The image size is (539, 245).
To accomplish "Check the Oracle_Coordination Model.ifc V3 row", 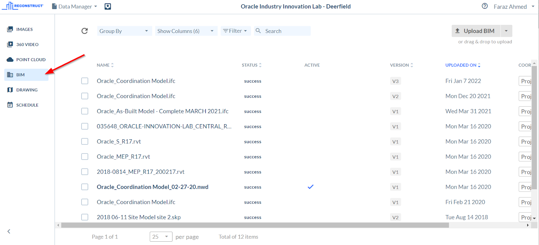I will [85, 81].
